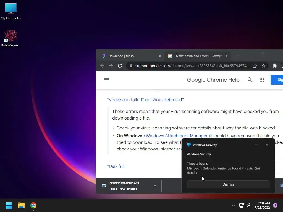The height and width of the screenshot is (212, 283).
Task: Open Chrome tab search chevron
Action: coord(263,53)
